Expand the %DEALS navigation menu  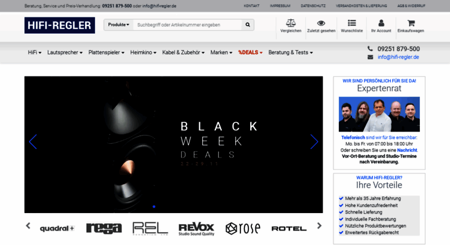tap(250, 53)
